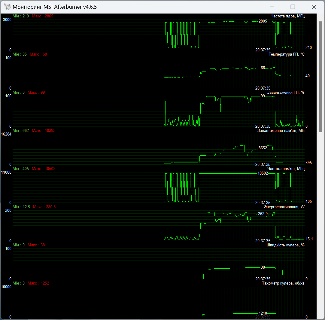The image size is (325, 320).
Task: Click the 'Энергоспоживання, W' graph title
Action: pos(284,207)
